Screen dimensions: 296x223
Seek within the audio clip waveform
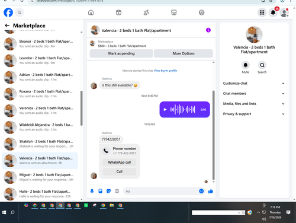point(183,110)
